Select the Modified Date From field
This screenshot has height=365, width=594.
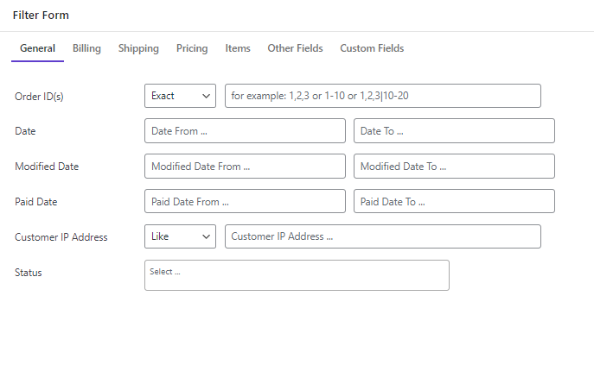pyautogui.click(x=245, y=167)
